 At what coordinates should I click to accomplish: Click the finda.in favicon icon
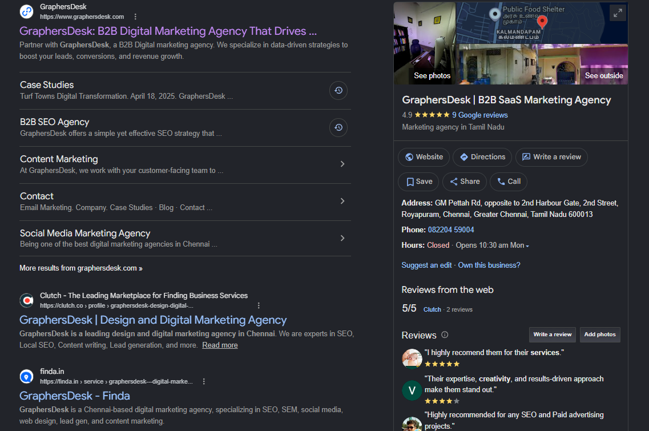coord(27,376)
